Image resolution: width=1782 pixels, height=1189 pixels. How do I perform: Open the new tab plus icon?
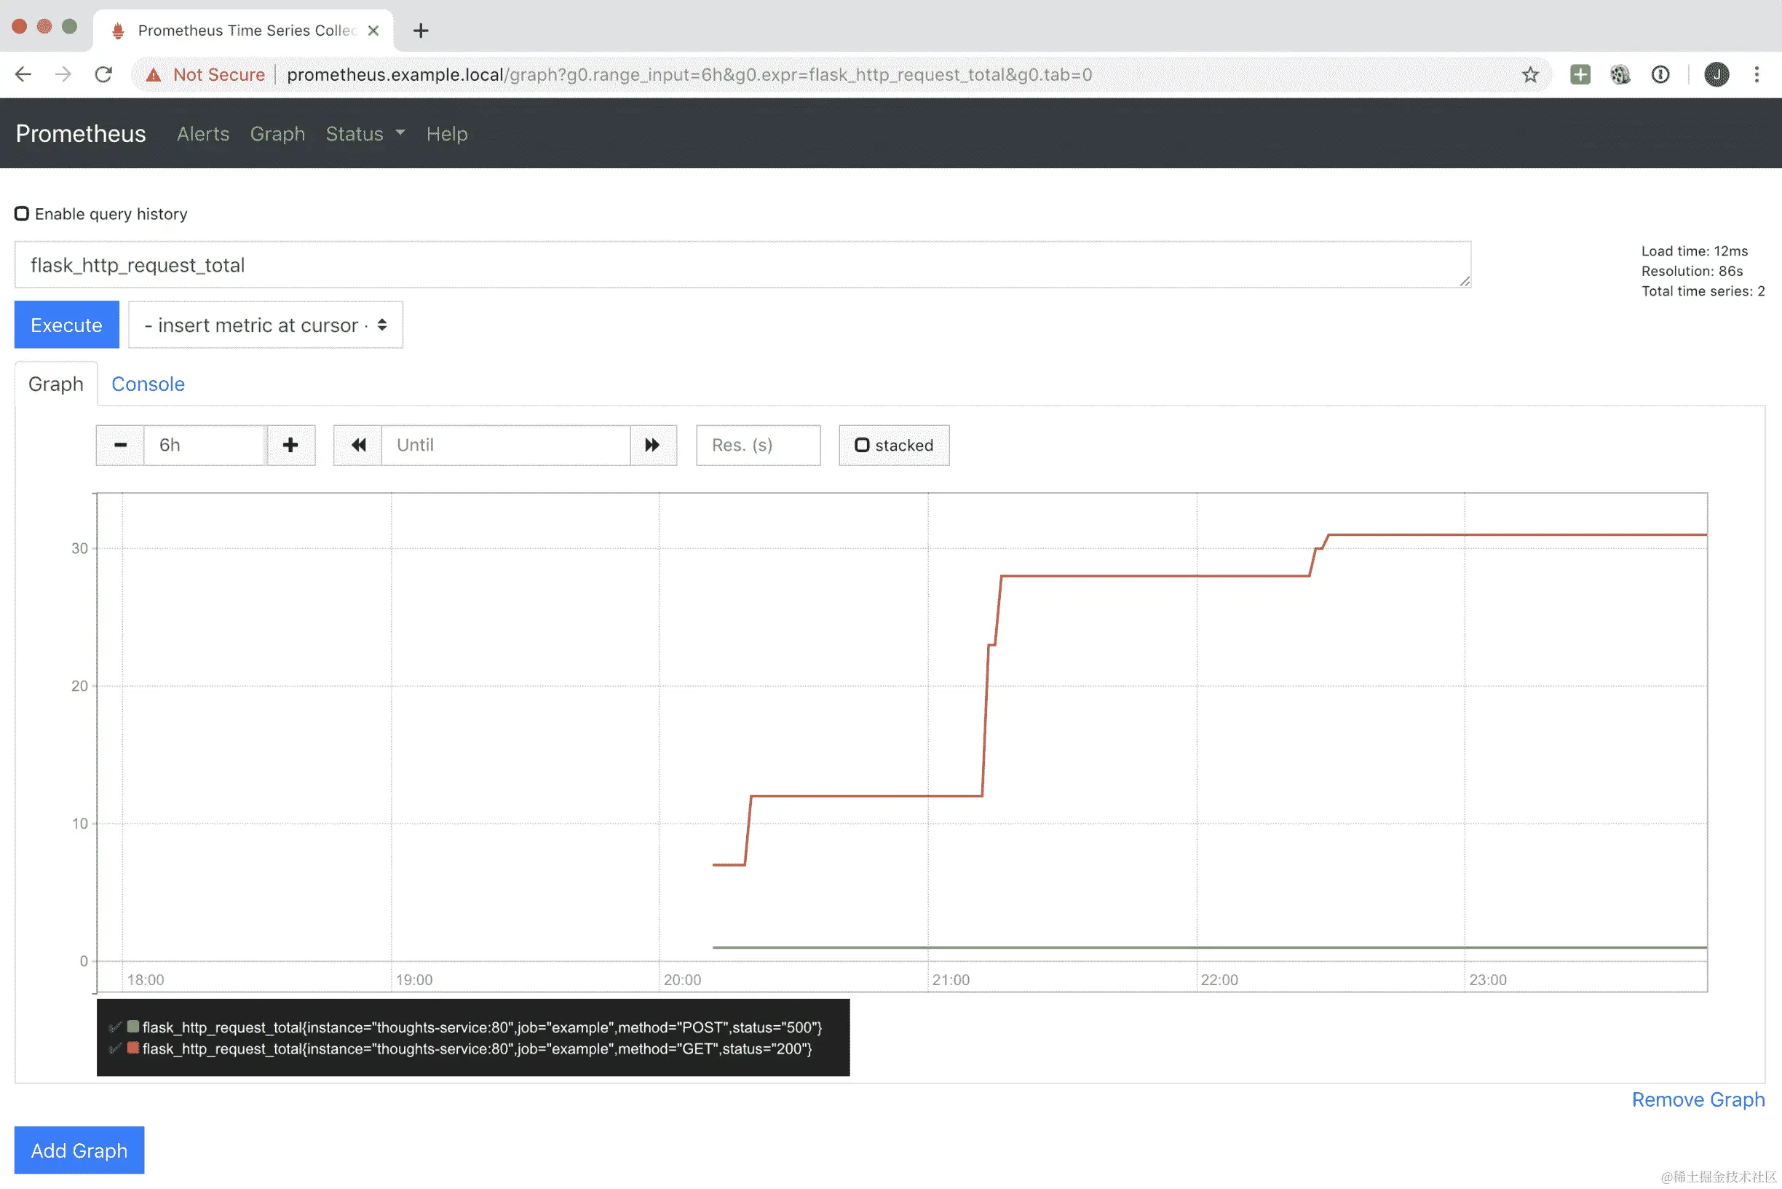point(421,31)
